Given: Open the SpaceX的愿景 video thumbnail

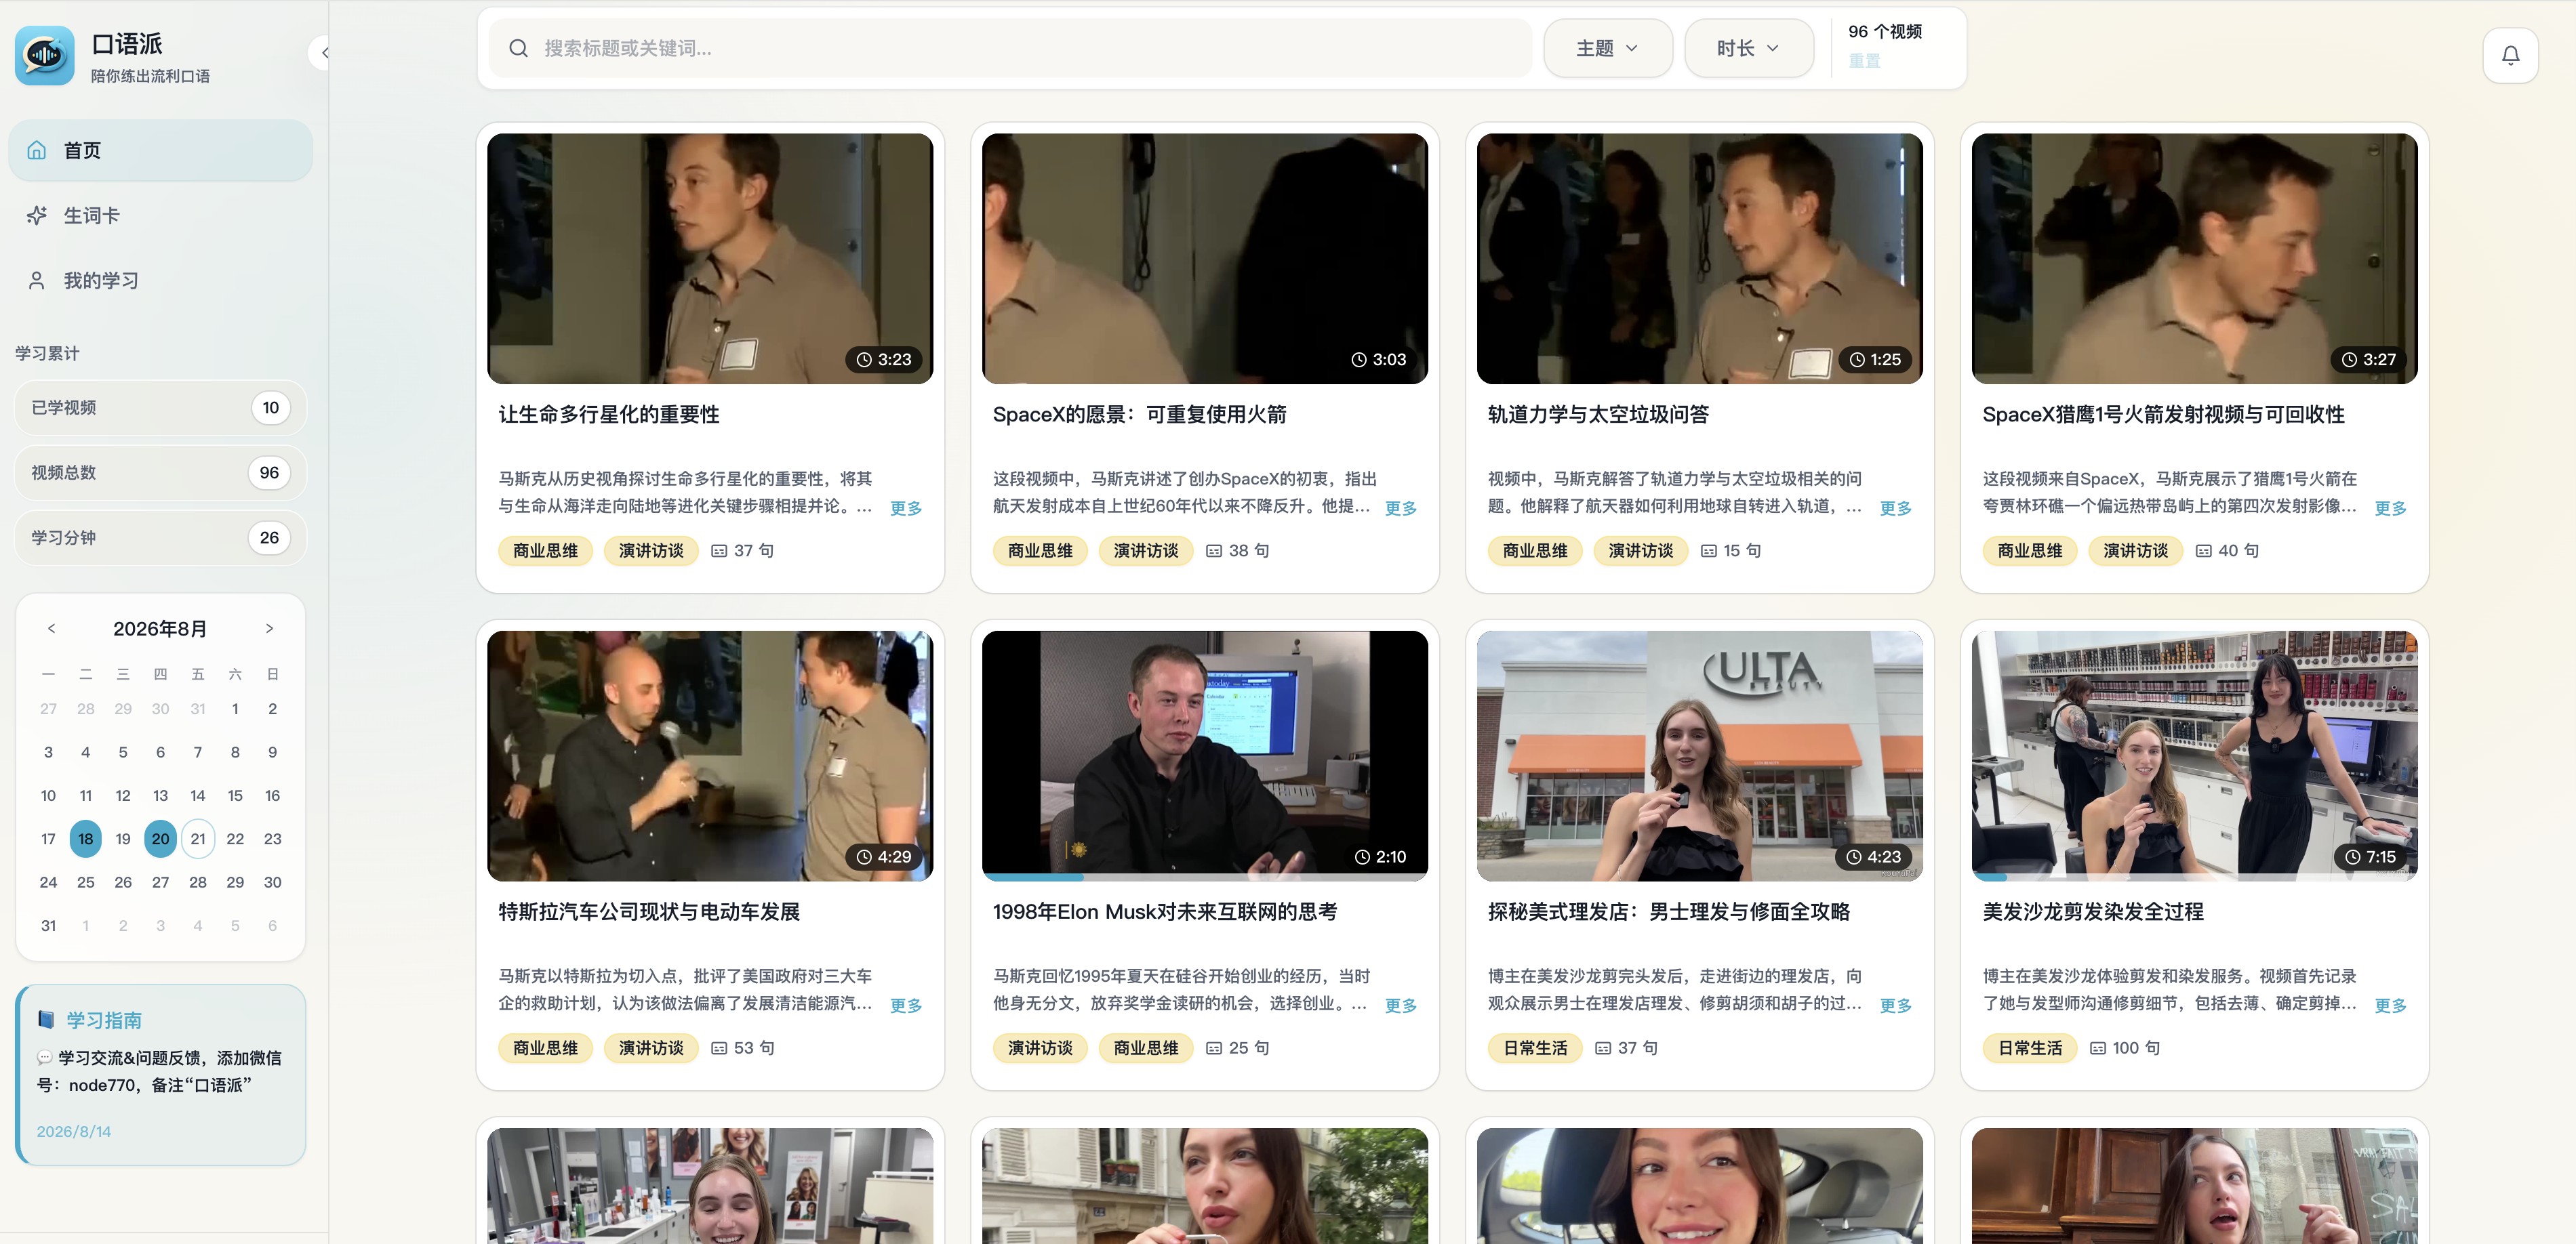Looking at the screenshot, I should point(1204,259).
